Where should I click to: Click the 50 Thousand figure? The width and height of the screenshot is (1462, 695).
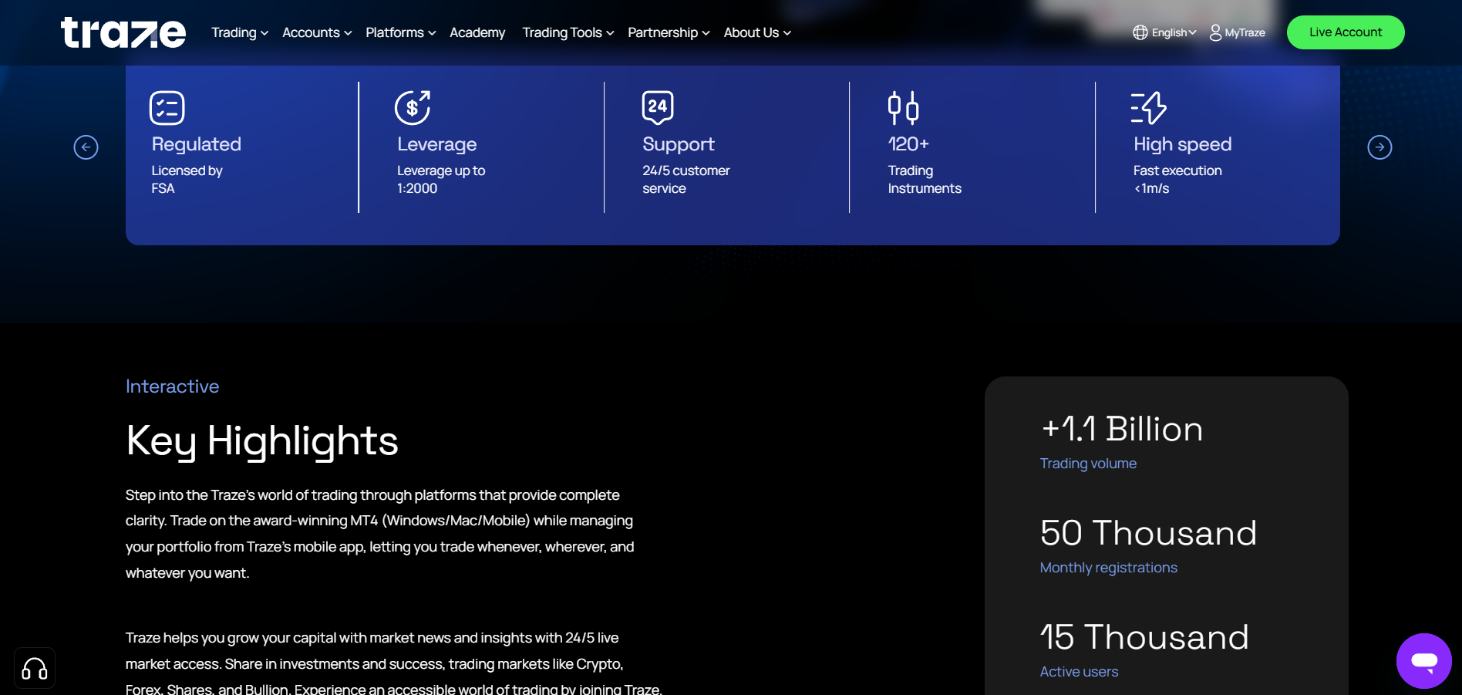click(x=1148, y=533)
